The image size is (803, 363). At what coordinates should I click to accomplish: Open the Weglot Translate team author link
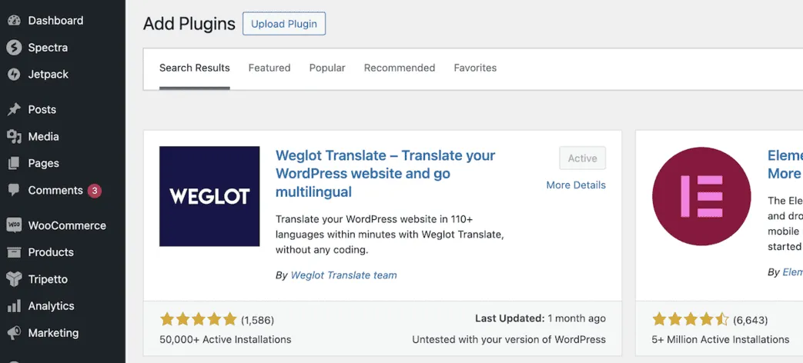point(343,275)
